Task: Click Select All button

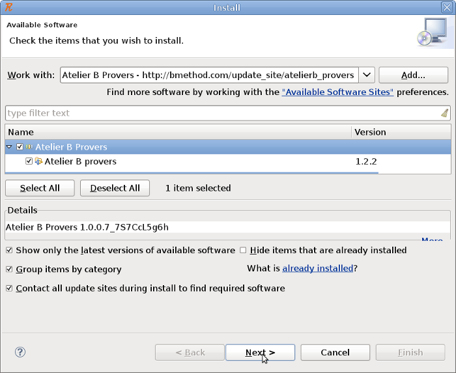Action: 40,188
